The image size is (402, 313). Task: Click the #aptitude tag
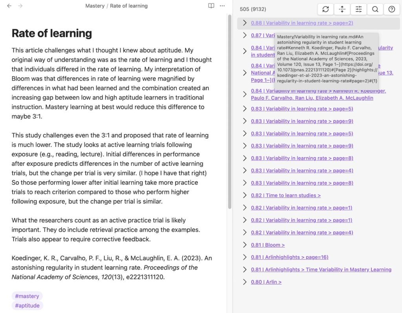27,306
